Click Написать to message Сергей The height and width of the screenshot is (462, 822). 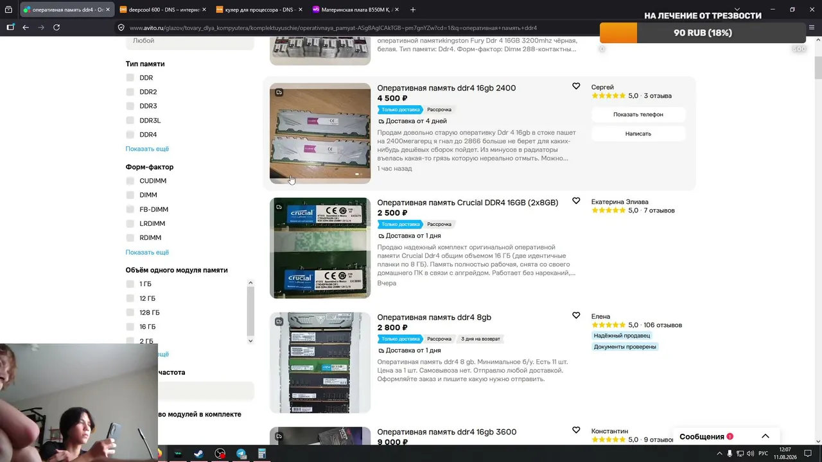point(638,133)
